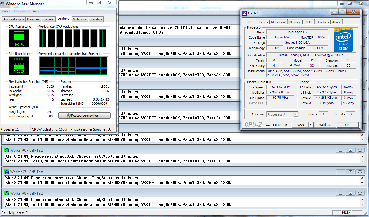This screenshot has height=217, width=369.
Task: Click the CPU-Auslastung 100 % usage meter
Action: pyautogui.click(x=19, y=38)
